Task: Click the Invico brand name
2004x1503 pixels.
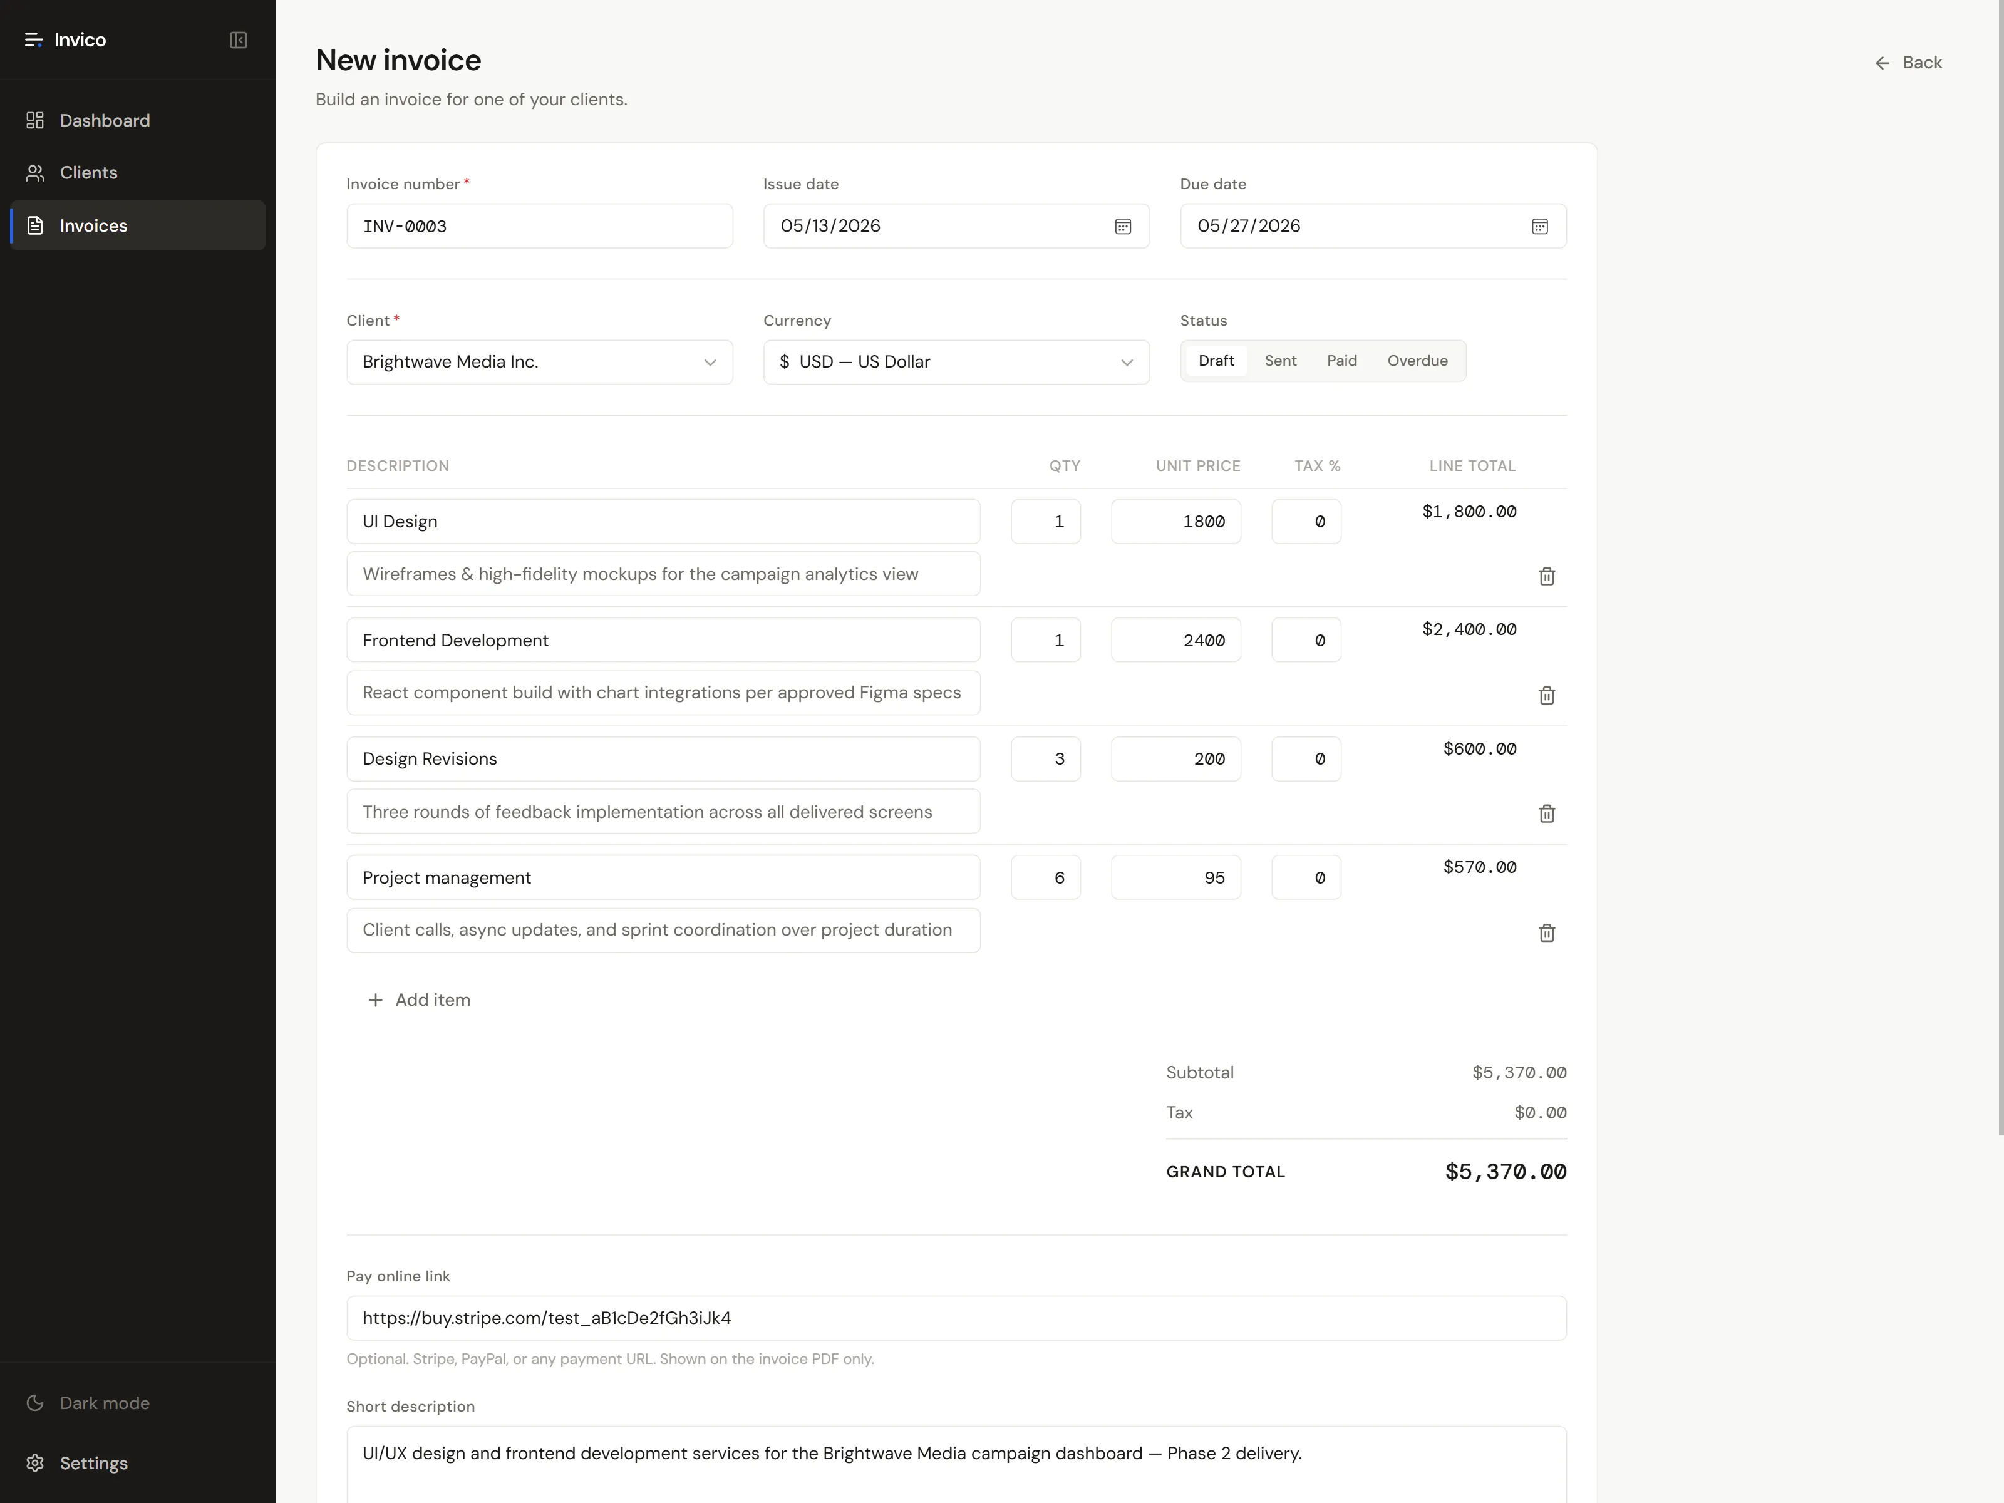Action: point(80,40)
